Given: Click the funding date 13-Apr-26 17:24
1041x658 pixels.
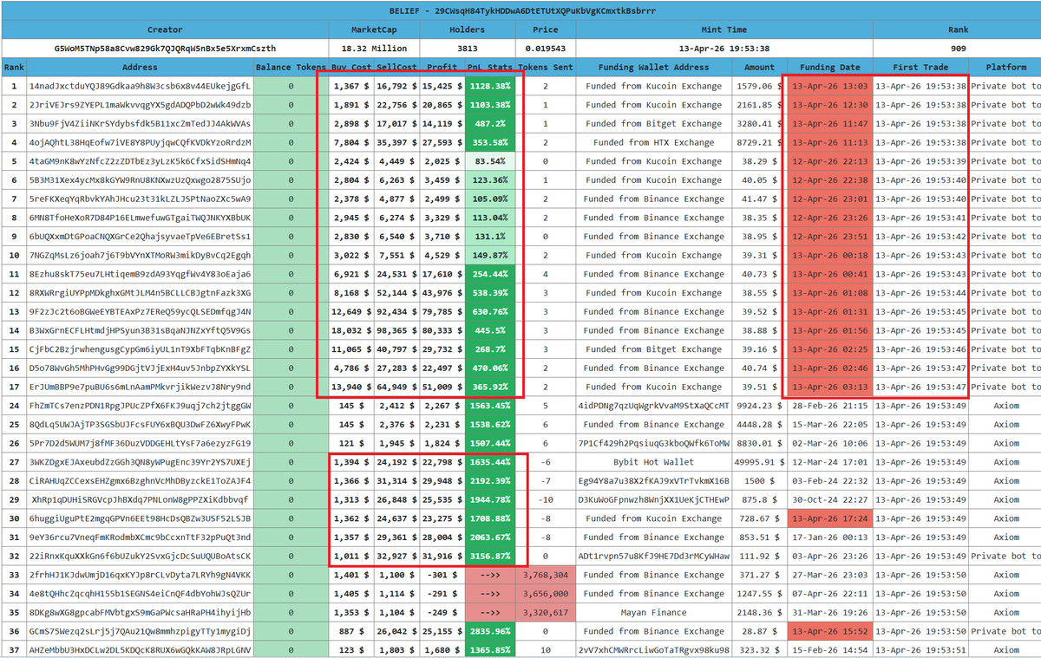Looking at the screenshot, I should [x=829, y=518].
